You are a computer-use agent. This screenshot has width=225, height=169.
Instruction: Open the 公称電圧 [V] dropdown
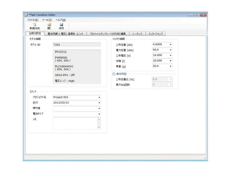170,55
